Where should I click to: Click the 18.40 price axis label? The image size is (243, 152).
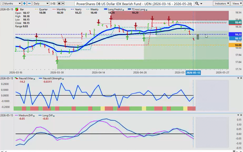(235, 23)
